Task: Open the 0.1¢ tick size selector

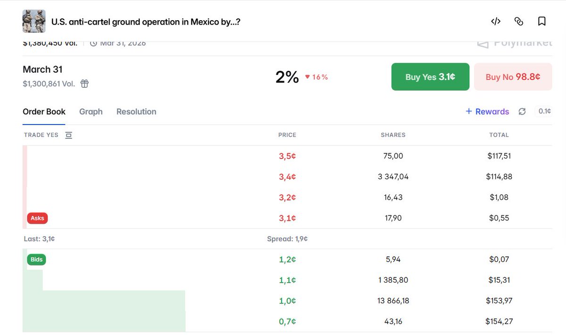Action: (544, 111)
